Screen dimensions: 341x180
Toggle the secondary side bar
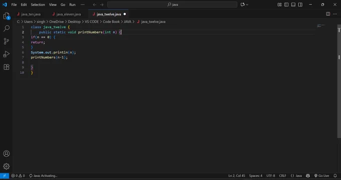click(300, 4)
